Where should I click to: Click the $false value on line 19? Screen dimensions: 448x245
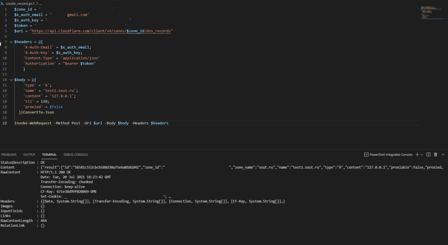coord(56,107)
